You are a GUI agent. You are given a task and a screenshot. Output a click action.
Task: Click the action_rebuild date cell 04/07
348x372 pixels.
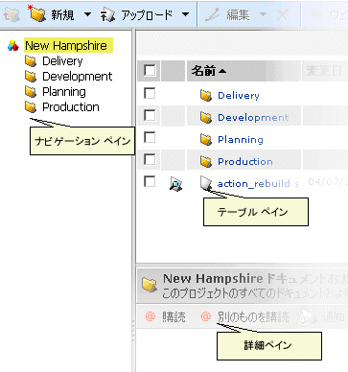(328, 182)
